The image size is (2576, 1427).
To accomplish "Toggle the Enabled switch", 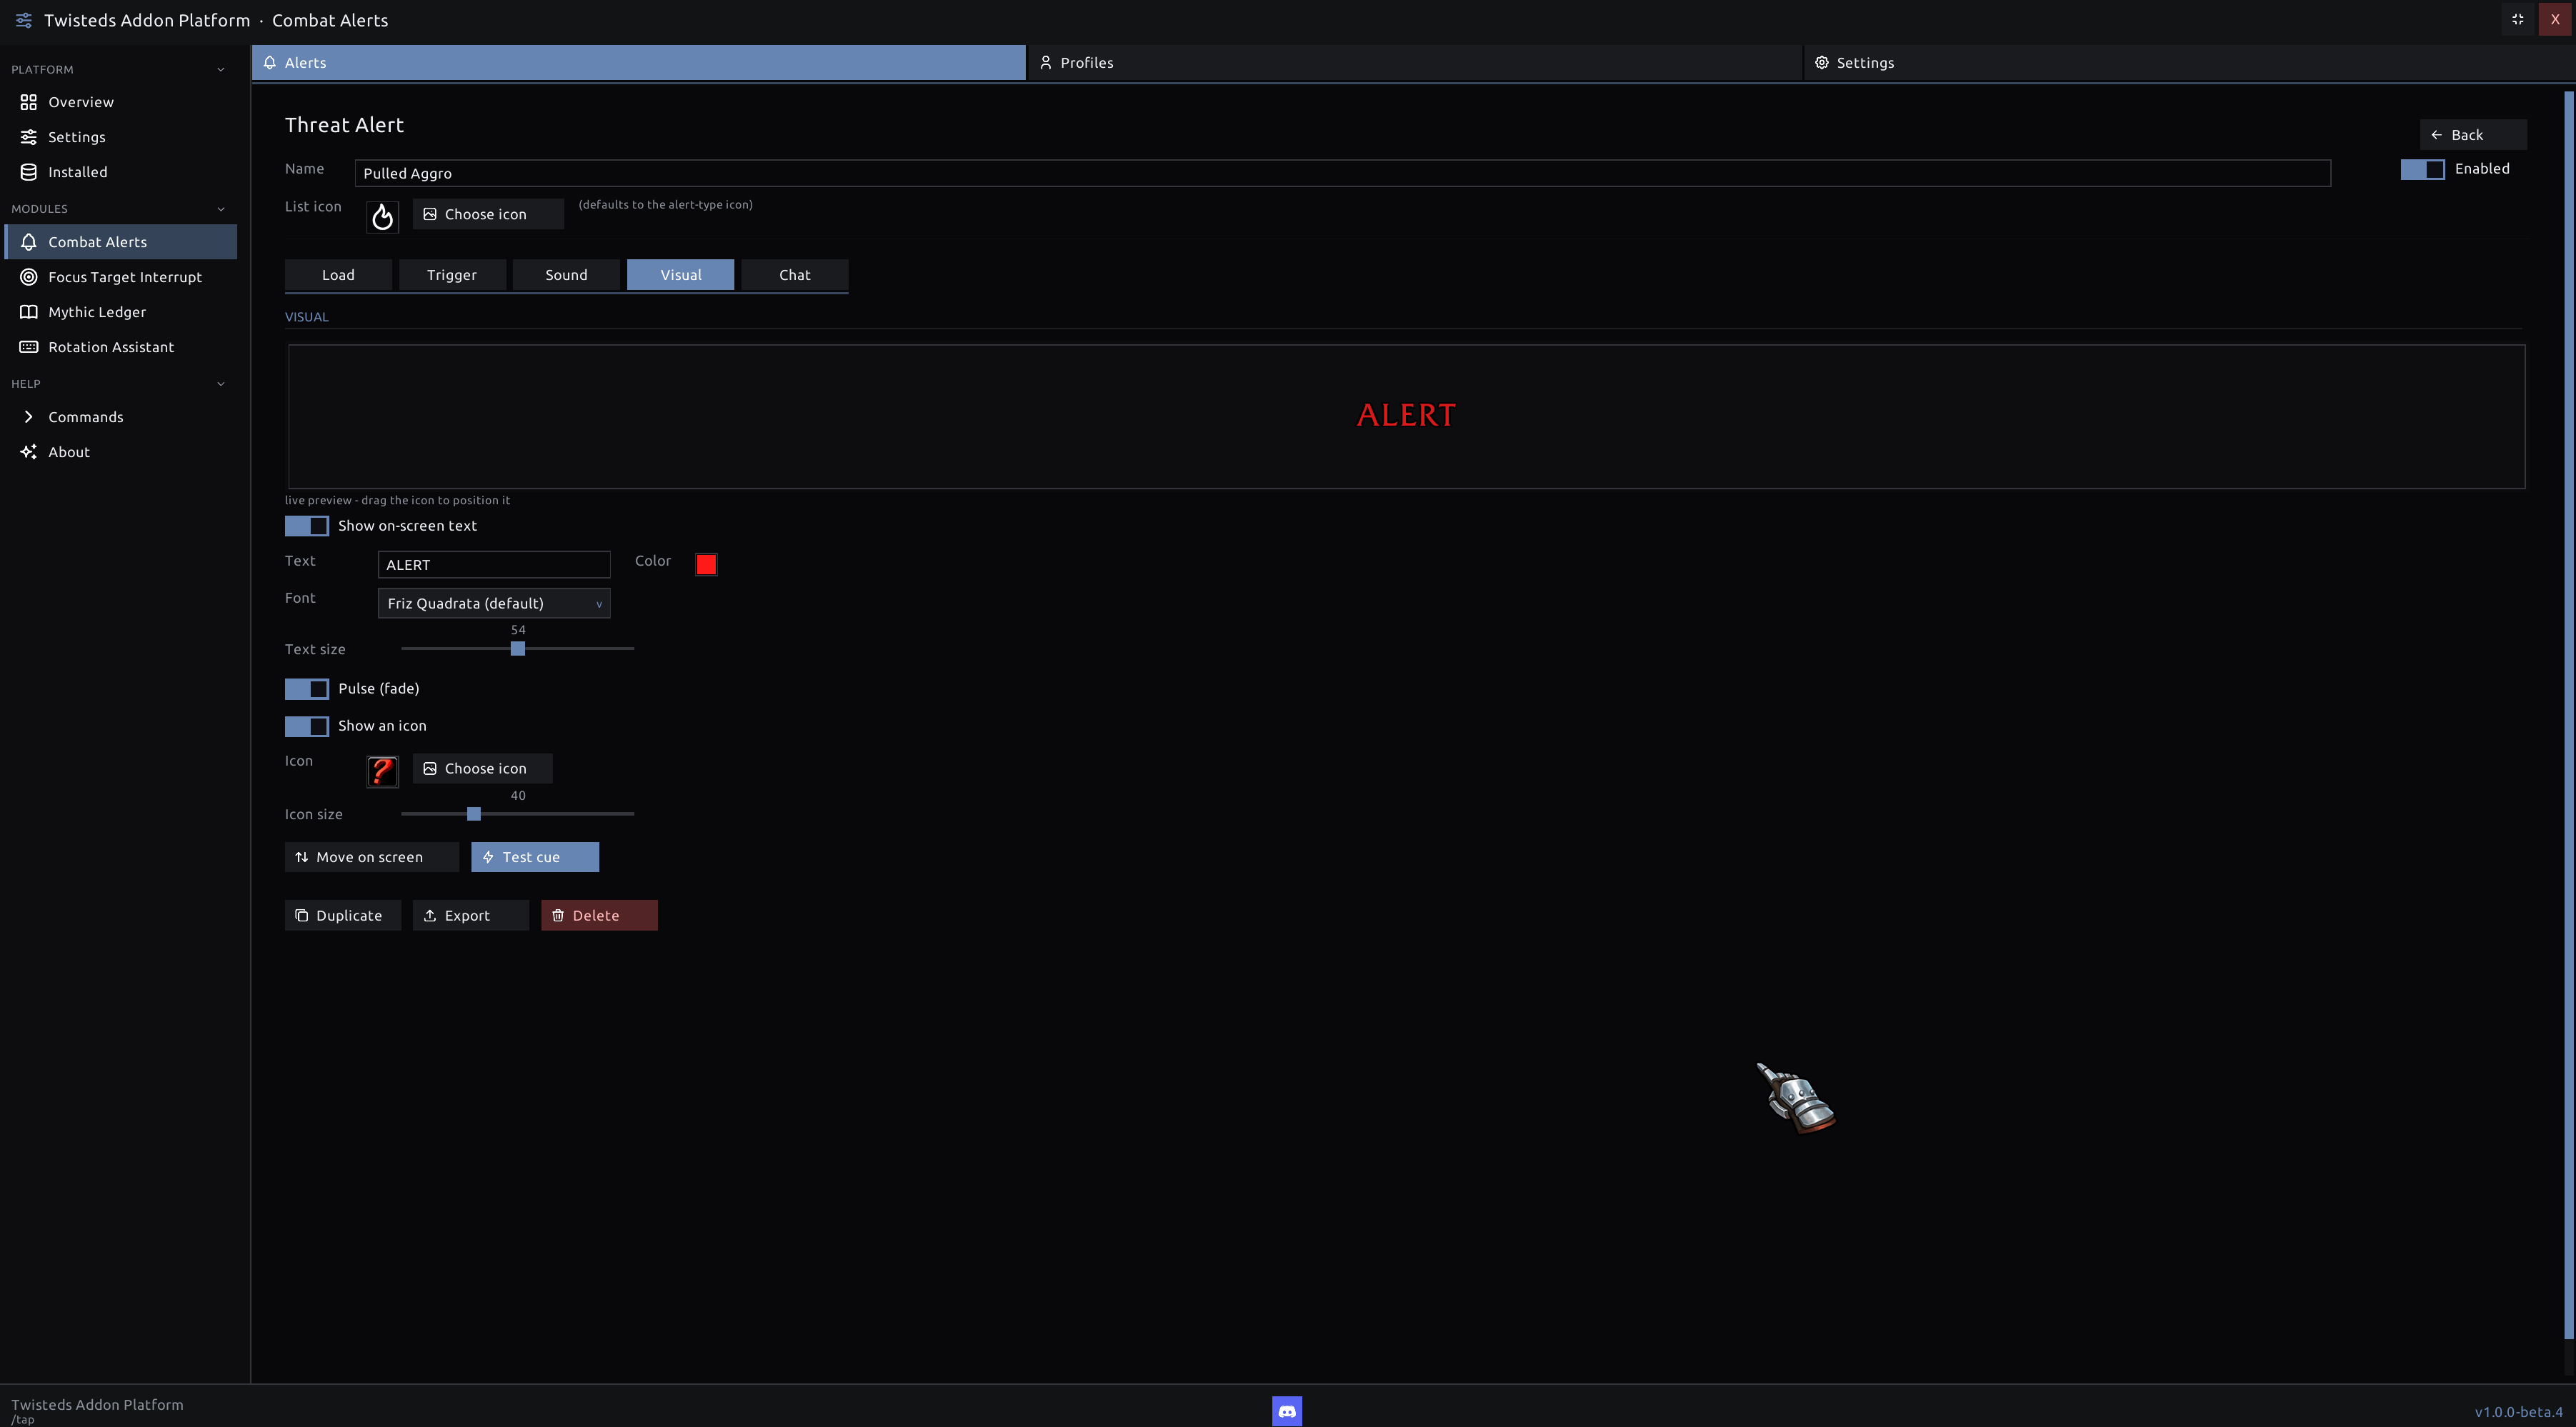I will pos(2422,169).
